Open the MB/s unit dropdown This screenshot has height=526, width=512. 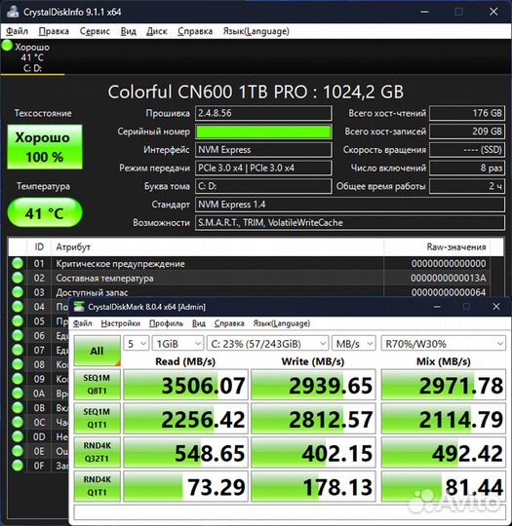pyautogui.click(x=353, y=344)
